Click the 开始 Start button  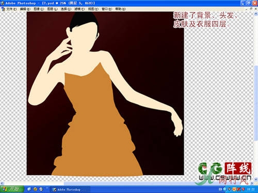coord(12,189)
